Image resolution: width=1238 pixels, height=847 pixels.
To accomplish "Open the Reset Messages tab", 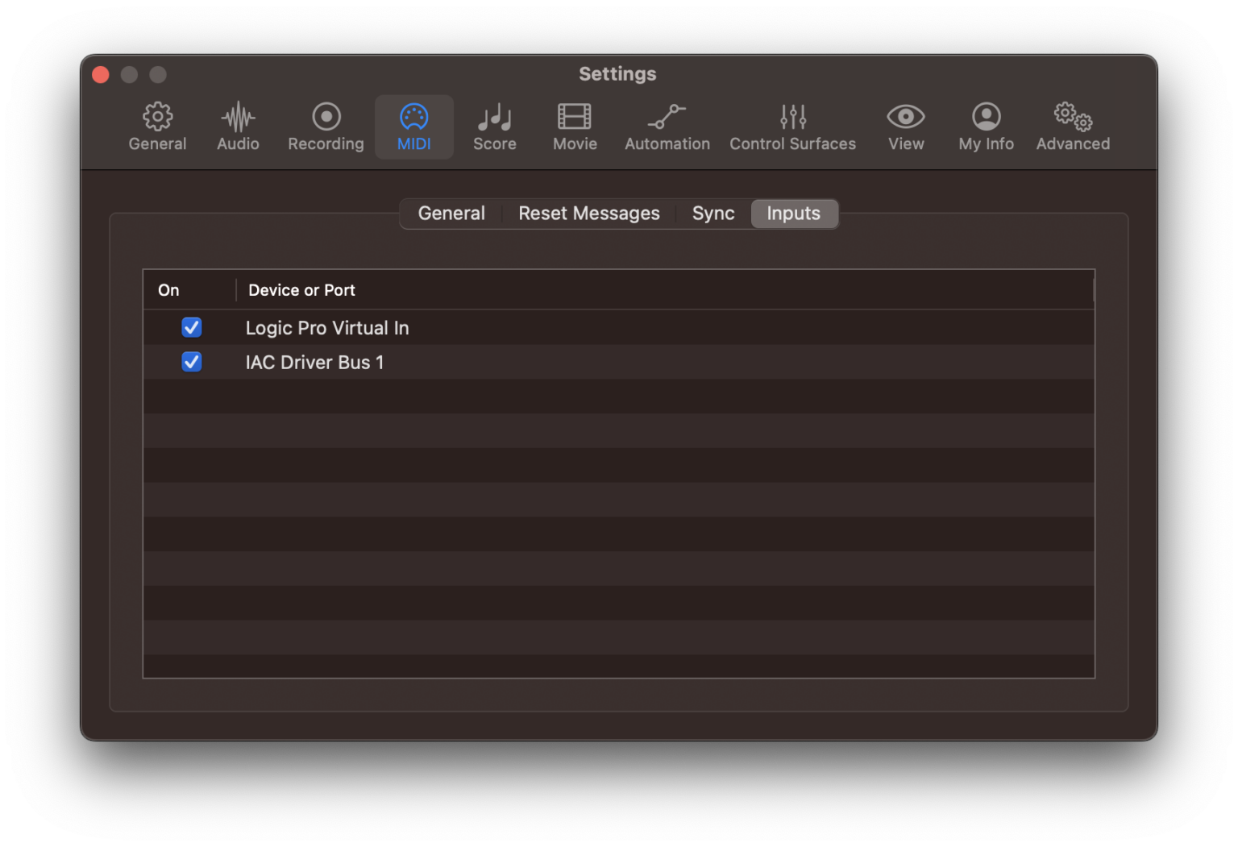I will pyautogui.click(x=589, y=213).
